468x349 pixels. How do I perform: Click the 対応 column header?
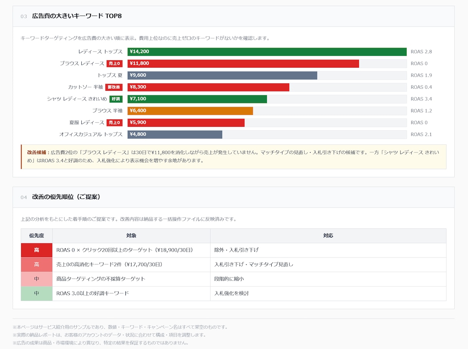(328, 236)
